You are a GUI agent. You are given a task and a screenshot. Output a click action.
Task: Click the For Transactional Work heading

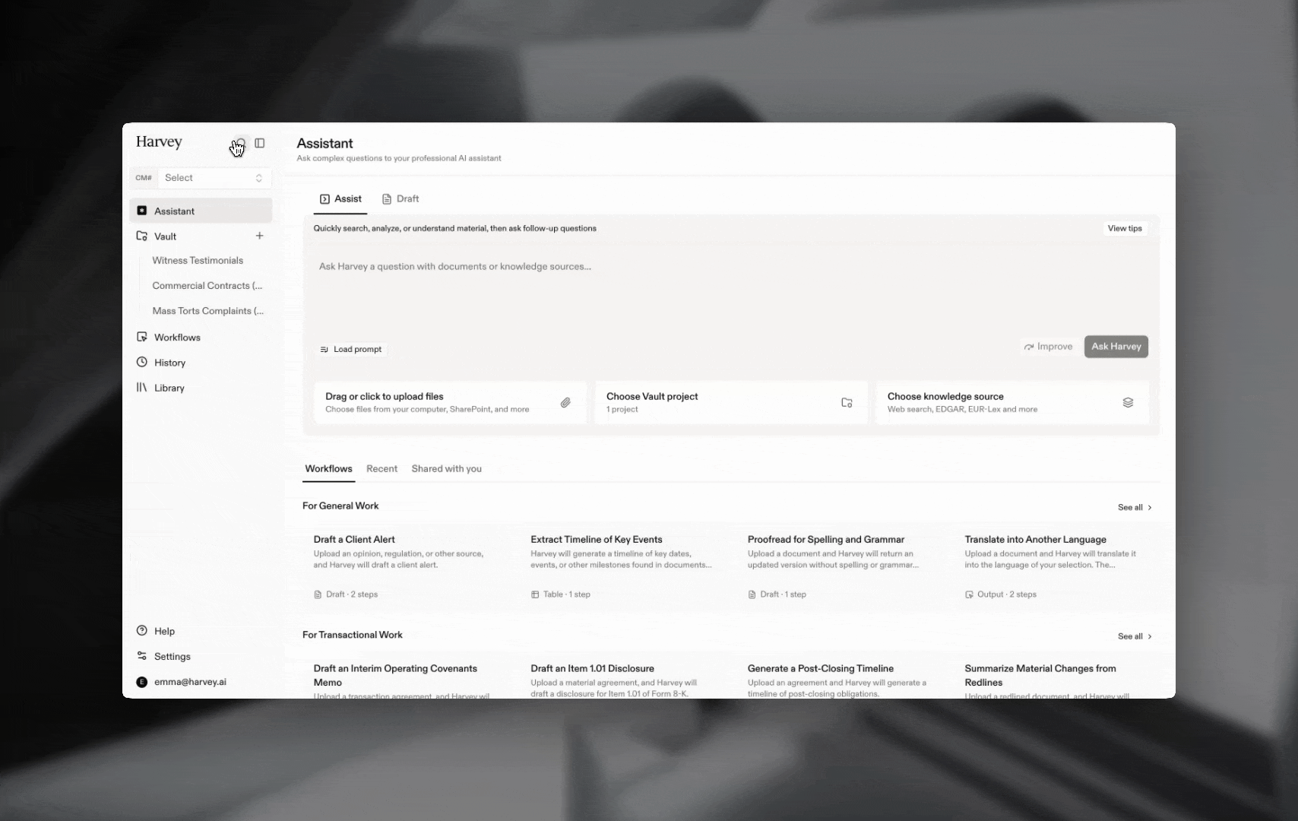pos(353,635)
